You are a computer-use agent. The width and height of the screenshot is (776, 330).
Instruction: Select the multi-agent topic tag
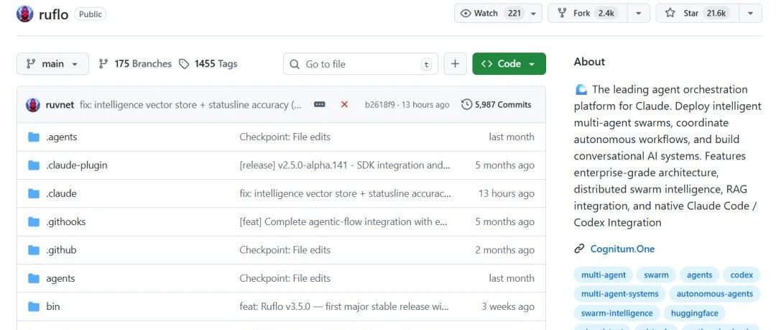click(604, 275)
